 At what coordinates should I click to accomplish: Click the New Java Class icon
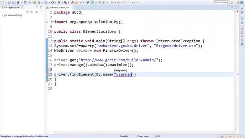(39, 3)
